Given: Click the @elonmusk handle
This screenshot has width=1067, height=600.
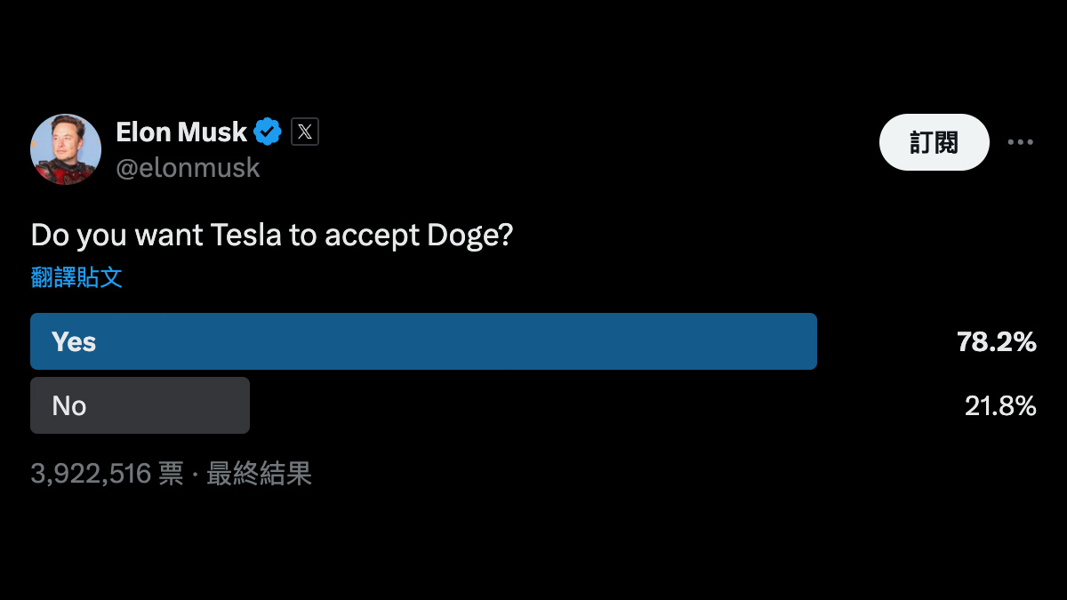Looking at the screenshot, I should pyautogui.click(x=188, y=167).
